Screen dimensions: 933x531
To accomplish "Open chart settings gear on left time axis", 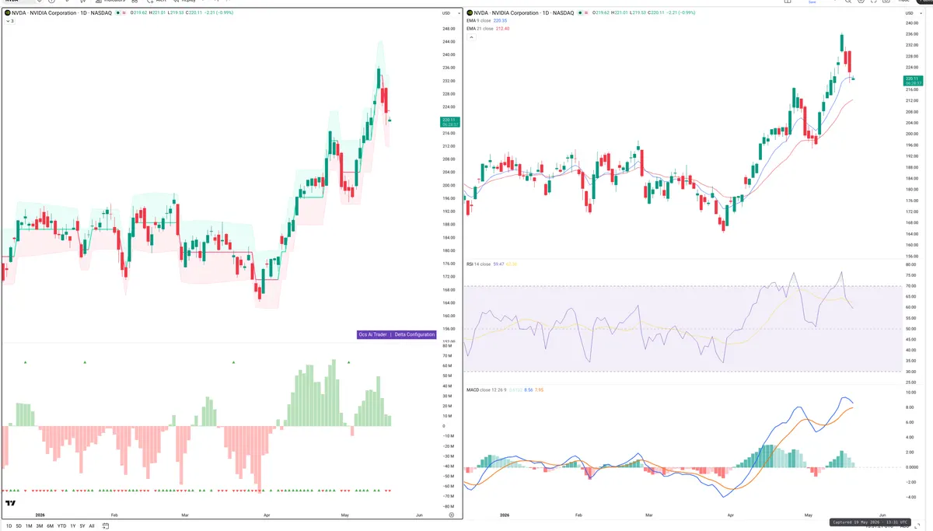I will click(x=452, y=515).
